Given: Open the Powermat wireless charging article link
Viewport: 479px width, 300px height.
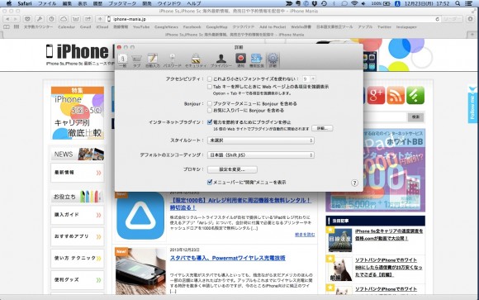Looking at the screenshot, I should coord(228,258).
